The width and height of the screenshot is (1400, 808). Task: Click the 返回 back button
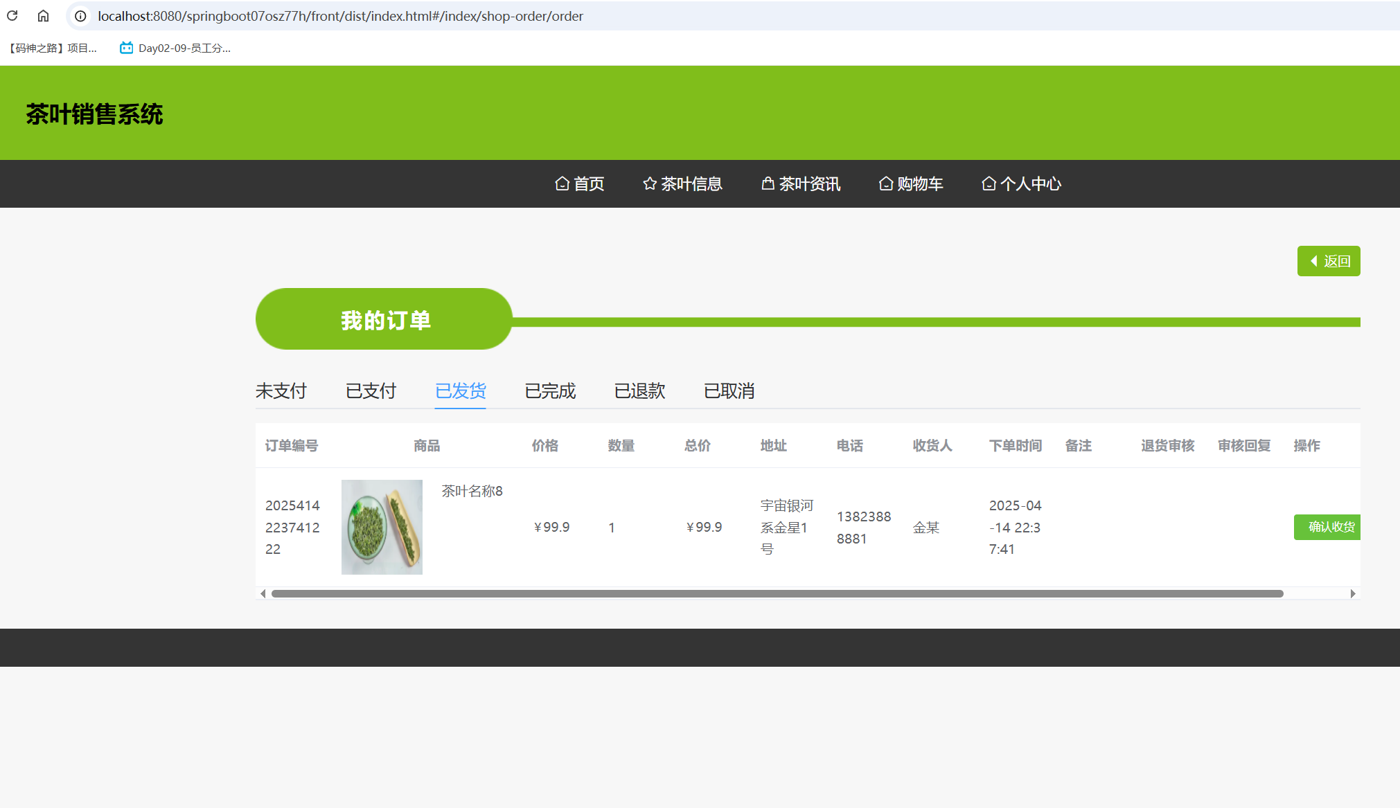click(x=1328, y=261)
